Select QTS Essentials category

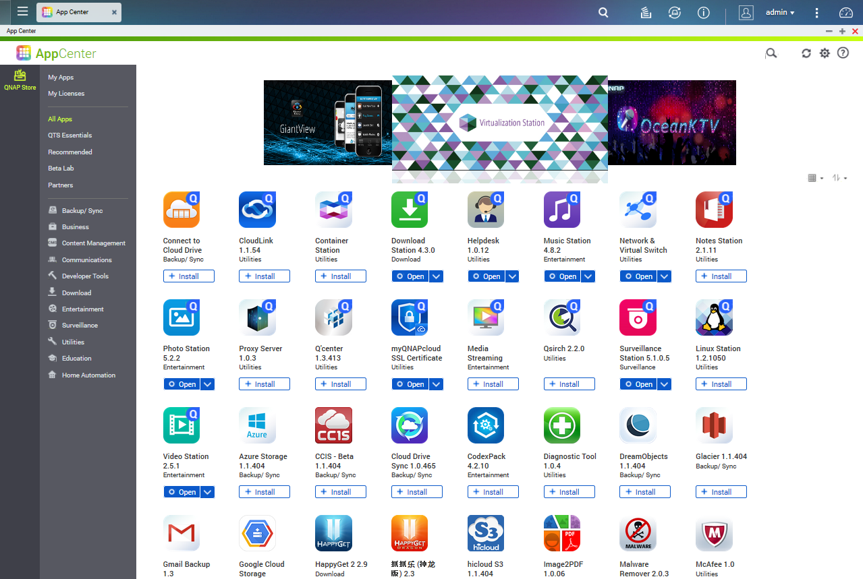70,135
